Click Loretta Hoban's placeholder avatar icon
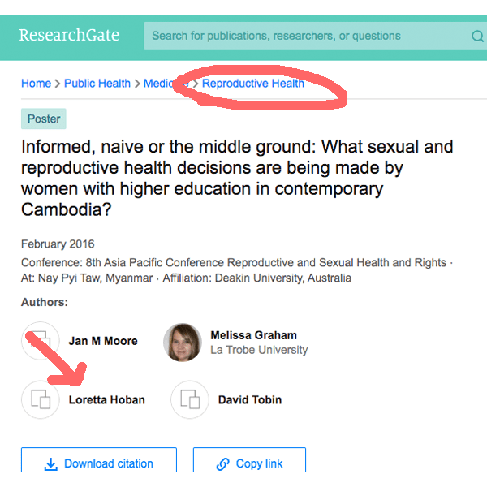Viewport: 487px width, 487px height. [41, 399]
